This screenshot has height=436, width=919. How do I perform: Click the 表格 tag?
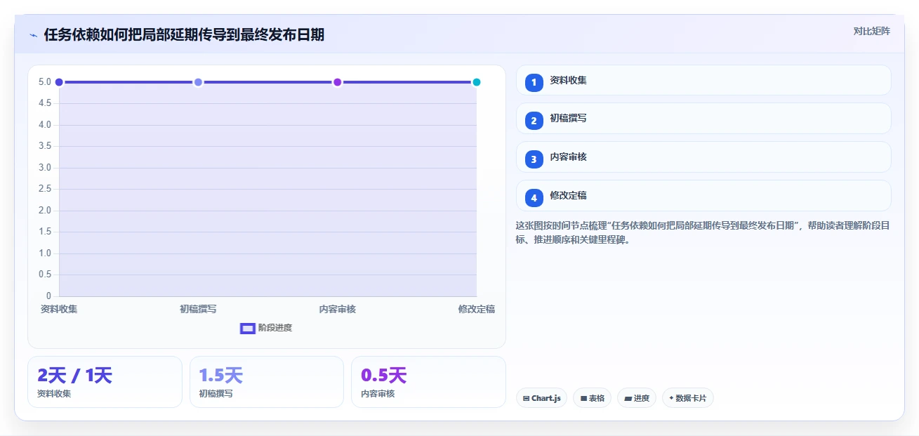593,398
